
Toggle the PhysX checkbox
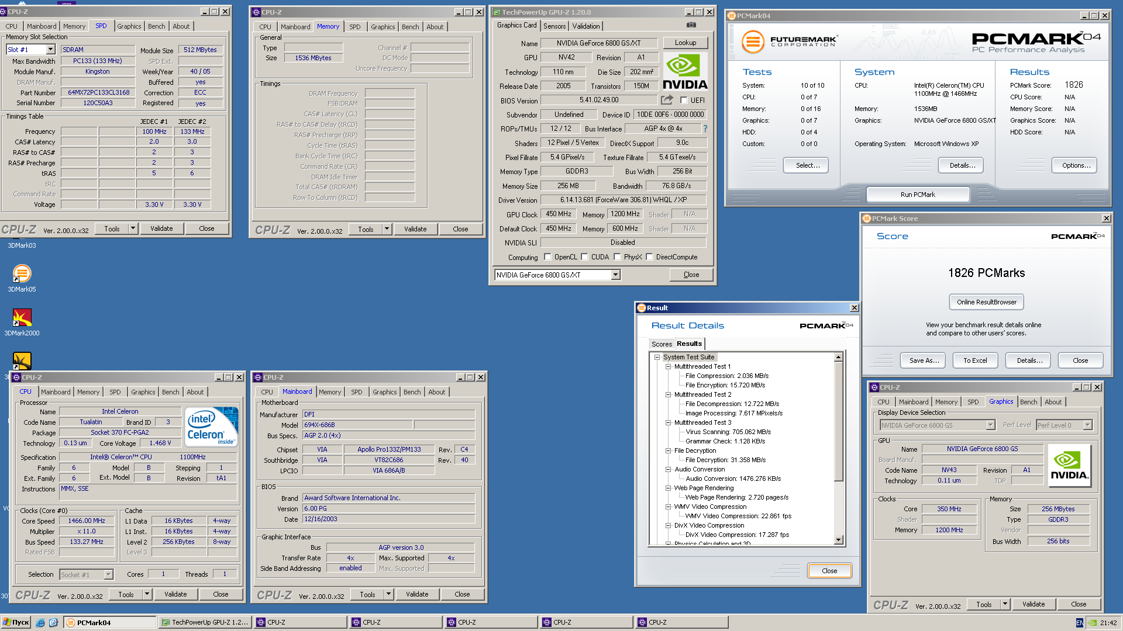click(x=617, y=257)
